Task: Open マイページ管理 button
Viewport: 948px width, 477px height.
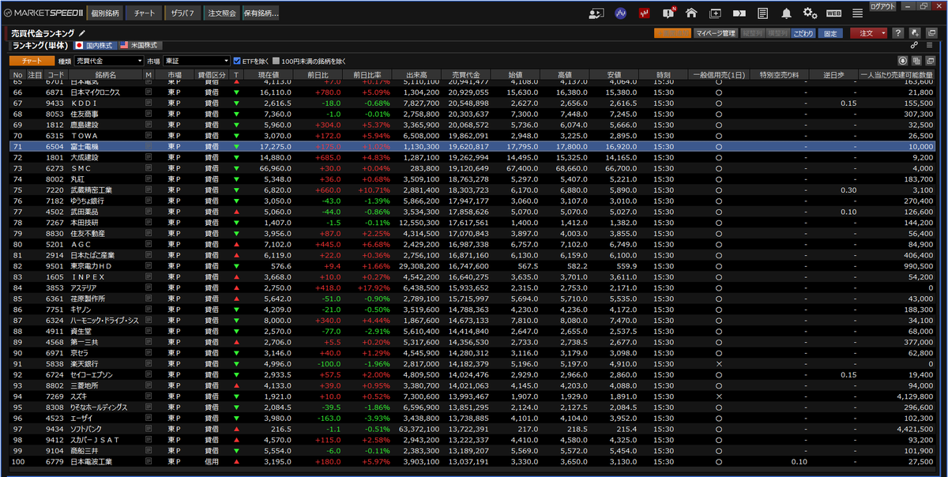Action: (x=716, y=33)
